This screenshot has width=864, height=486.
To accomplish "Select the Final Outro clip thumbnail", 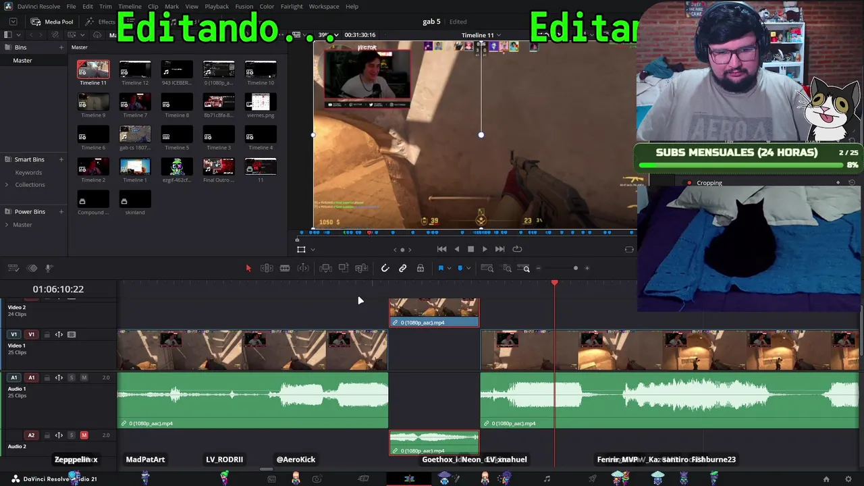I will point(219,167).
